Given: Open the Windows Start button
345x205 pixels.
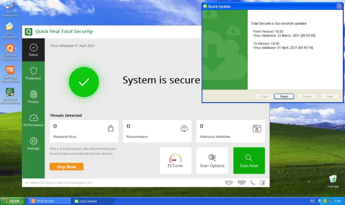Looking at the screenshot, I should tap(13, 201).
